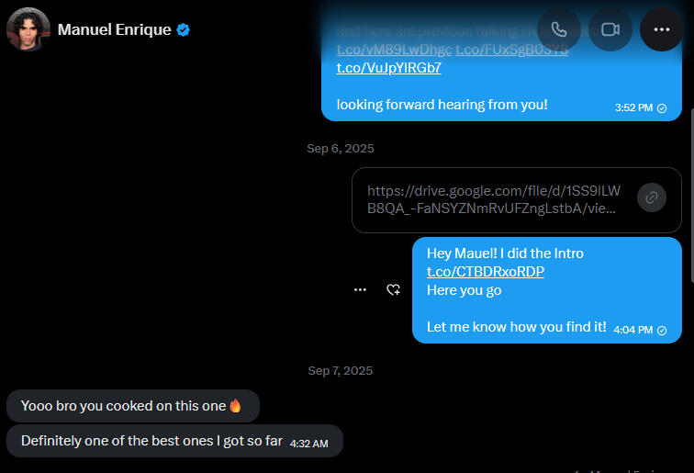
Task: Click the link icon on the Drive card
Action: click(651, 197)
